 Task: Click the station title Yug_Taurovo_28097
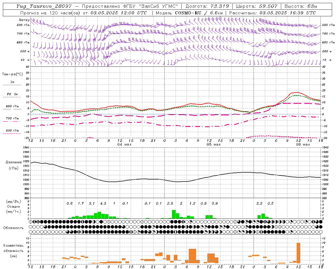pyautogui.click(x=44, y=6)
